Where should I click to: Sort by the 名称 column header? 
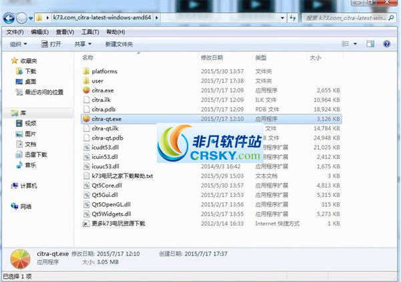87,58
